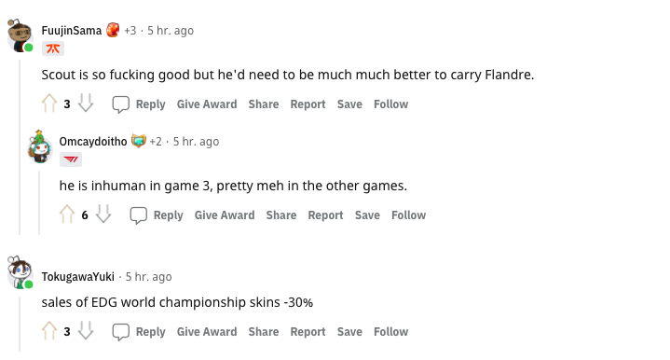The image size is (670, 360).
Task: Open Omcaydoitho's avatar profile
Action: (39, 146)
